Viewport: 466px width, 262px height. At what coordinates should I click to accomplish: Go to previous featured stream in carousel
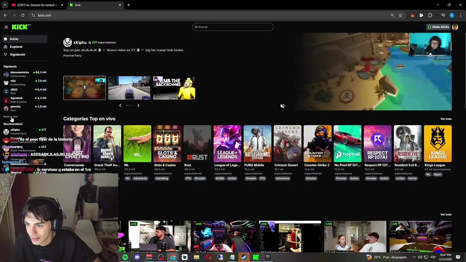[x=120, y=106]
